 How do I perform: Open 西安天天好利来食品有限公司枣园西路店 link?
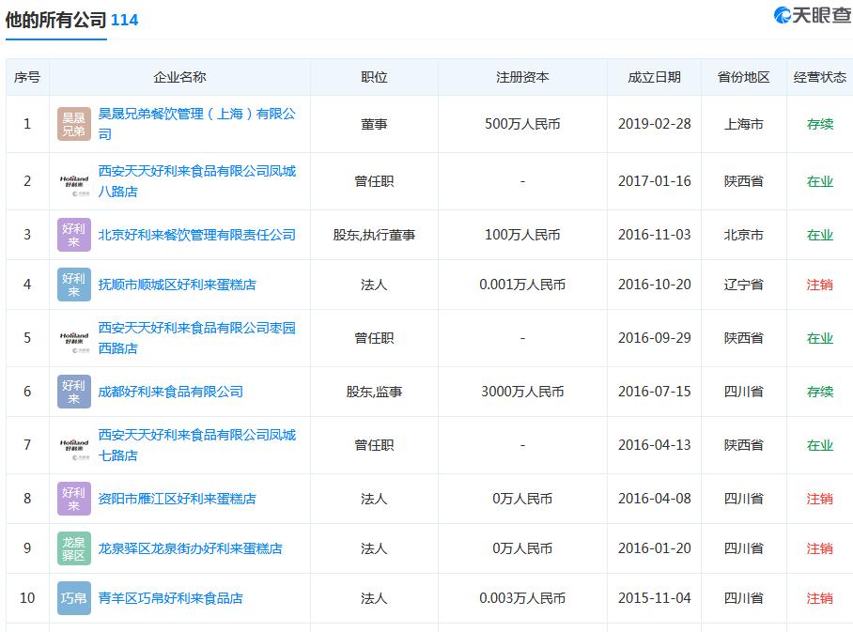coord(197,338)
